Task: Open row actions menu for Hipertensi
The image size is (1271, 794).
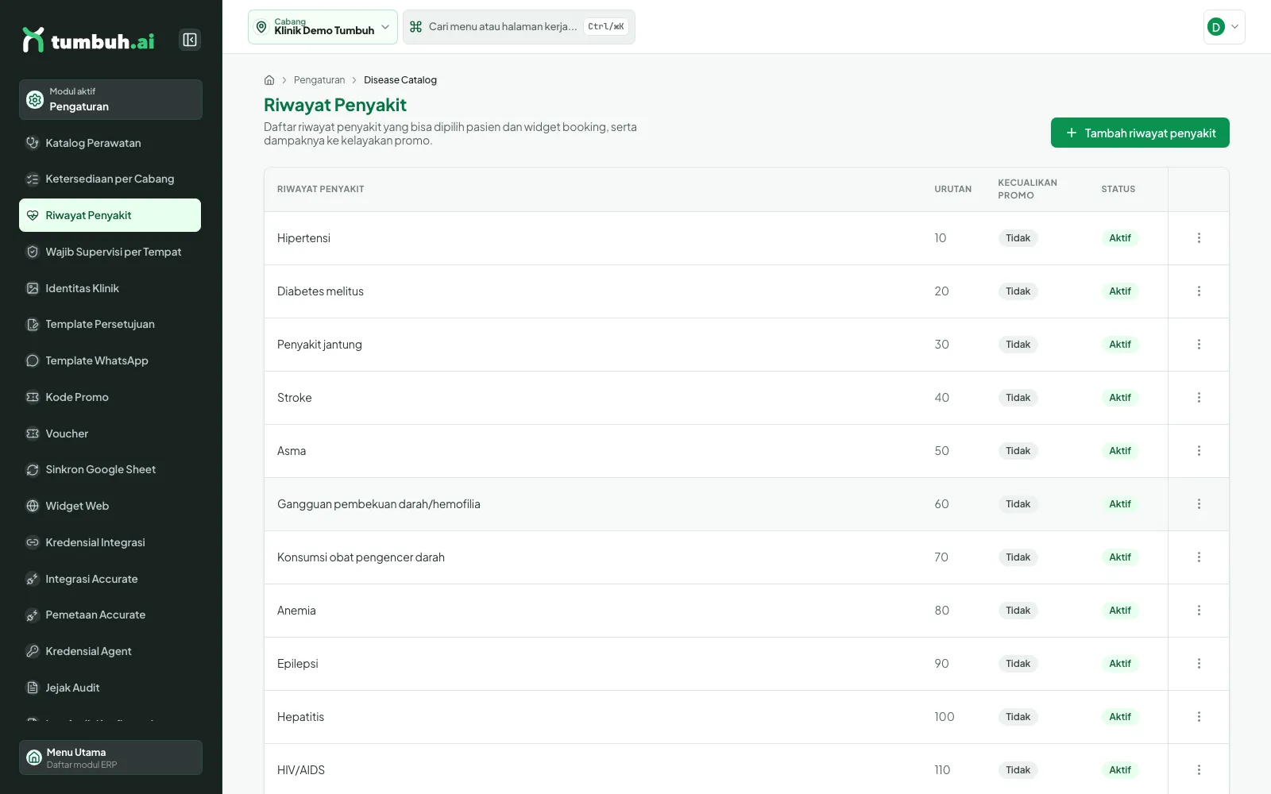Action: coord(1199,238)
